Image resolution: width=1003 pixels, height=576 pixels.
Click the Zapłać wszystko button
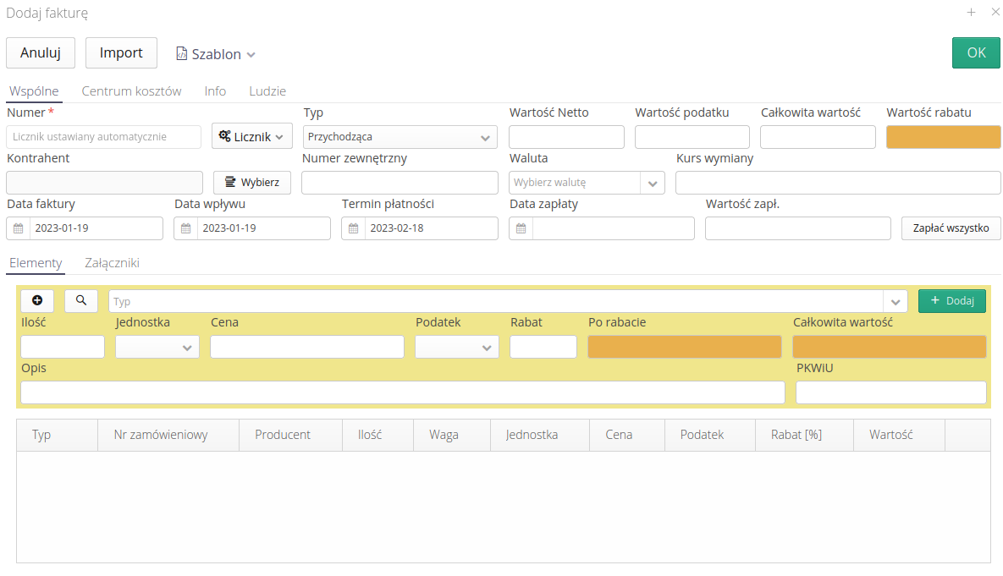(x=951, y=228)
